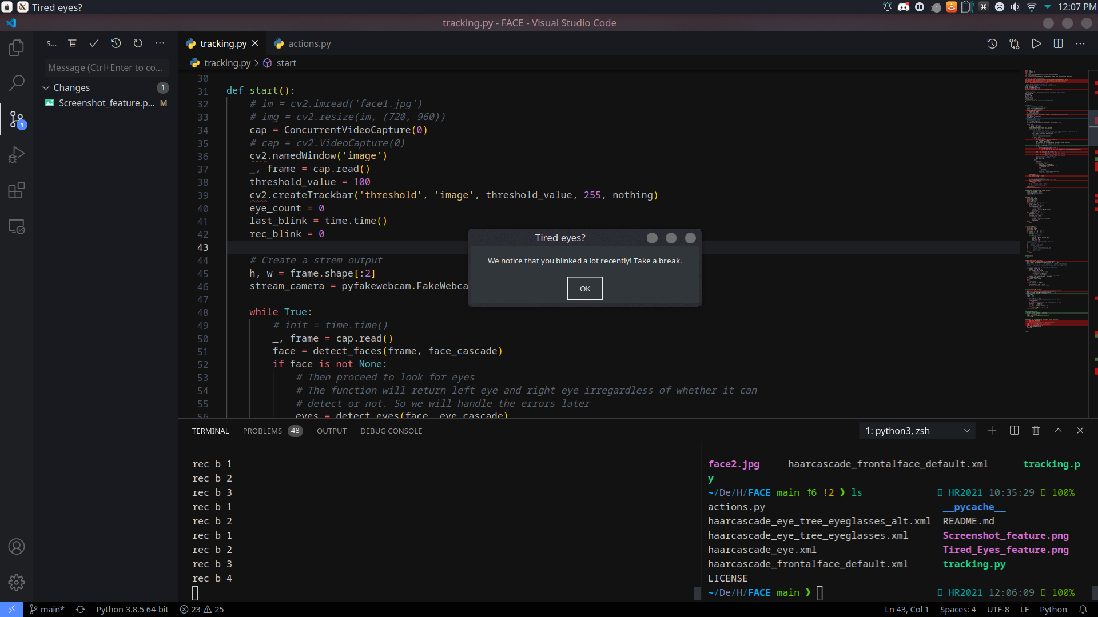This screenshot has height=617, width=1098.
Task: Toggle the maximize panel size chevron
Action: [x=1058, y=431]
